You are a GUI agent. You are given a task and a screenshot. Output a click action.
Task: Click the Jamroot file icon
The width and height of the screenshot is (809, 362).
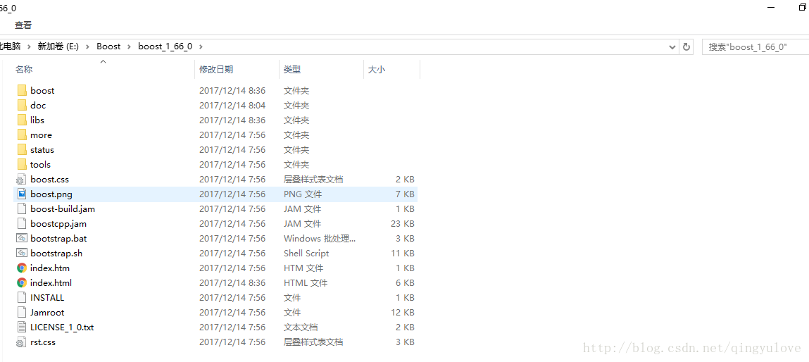[x=22, y=313]
